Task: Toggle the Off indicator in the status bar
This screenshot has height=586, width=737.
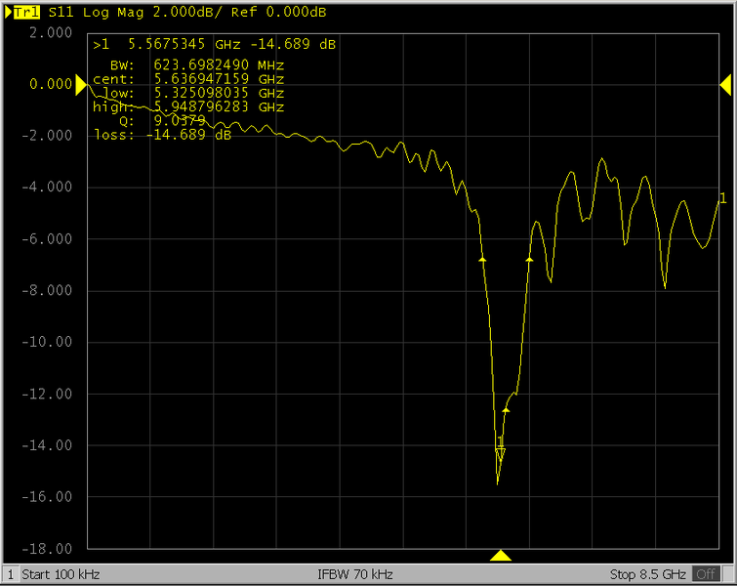Action: click(705, 574)
